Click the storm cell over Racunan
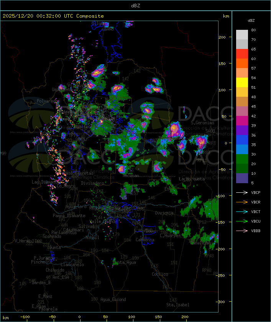The width and height of the screenshot is (271, 322). pos(122,169)
